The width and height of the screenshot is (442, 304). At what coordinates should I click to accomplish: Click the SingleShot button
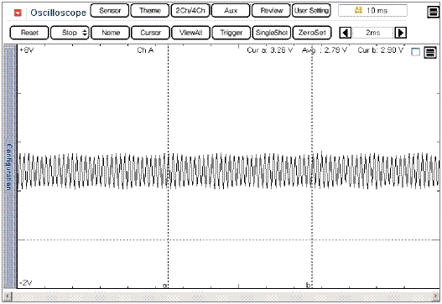tap(272, 33)
